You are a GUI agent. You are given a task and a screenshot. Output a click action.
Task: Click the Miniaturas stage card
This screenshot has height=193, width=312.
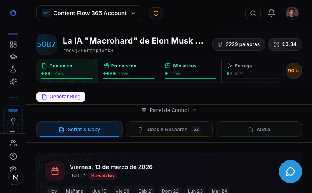point(191,71)
